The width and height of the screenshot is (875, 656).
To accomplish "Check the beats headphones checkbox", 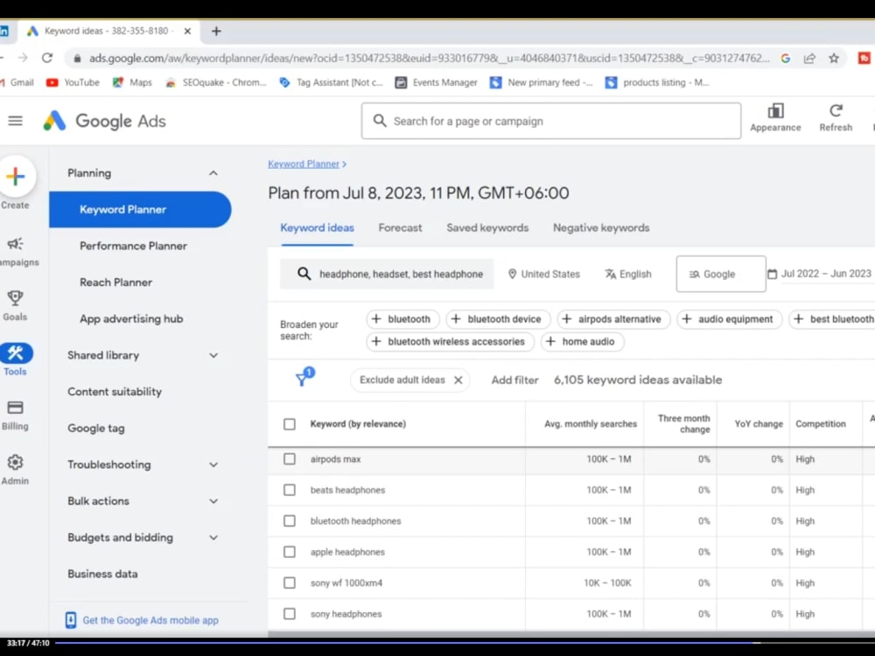I will click(289, 490).
